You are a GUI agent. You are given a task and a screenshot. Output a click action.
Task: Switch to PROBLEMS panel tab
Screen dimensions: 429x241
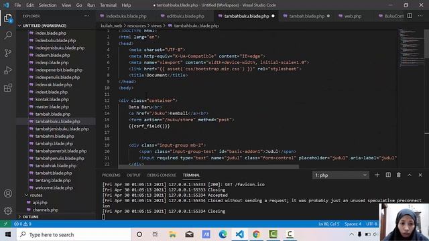(111, 175)
